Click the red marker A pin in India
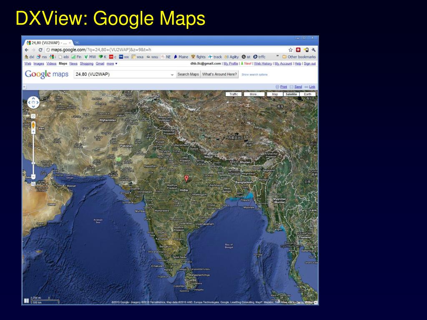The width and height of the screenshot is (427, 320). (186, 178)
